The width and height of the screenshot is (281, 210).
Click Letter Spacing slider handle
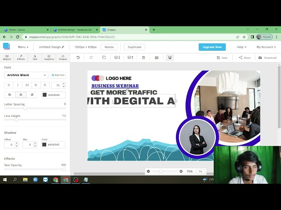[x=25, y=108]
